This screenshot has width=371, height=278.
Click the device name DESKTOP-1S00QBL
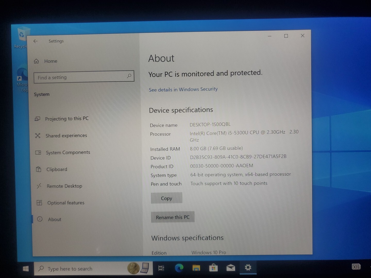pos(210,125)
